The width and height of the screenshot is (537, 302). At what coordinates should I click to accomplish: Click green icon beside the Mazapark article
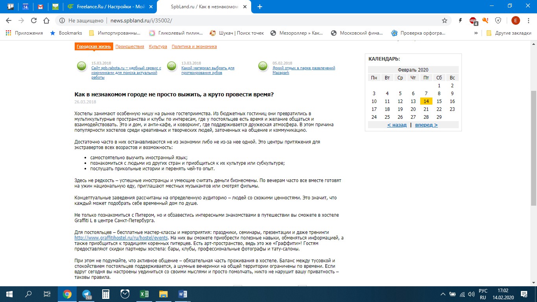[263, 66]
